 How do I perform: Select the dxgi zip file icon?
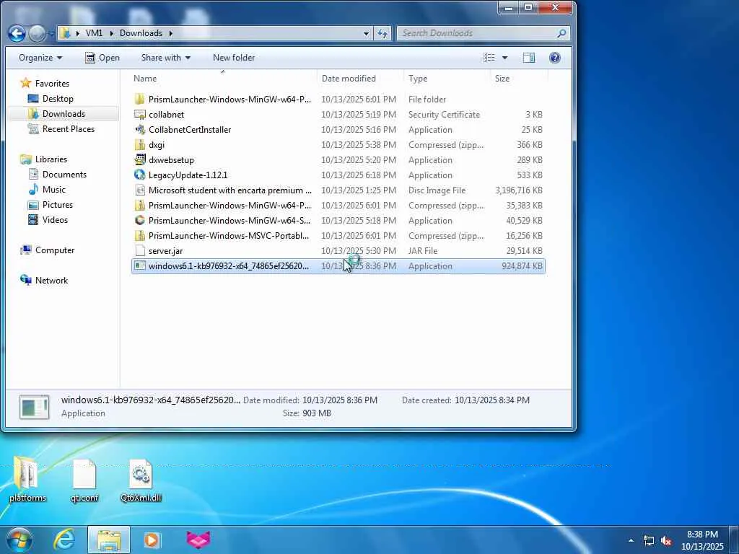pos(139,144)
